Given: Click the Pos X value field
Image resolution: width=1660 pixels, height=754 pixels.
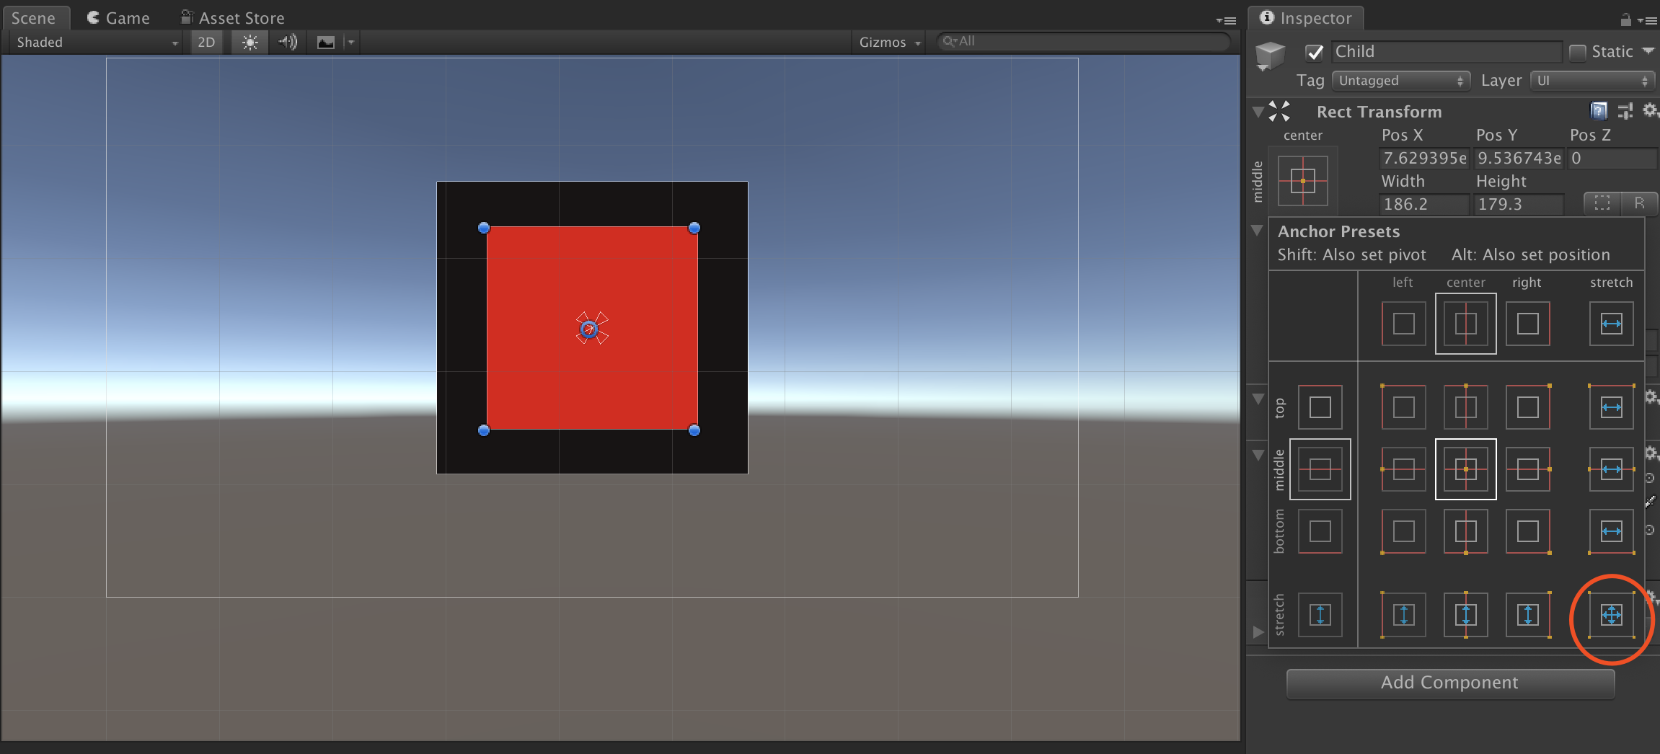Looking at the screenshot, I should 1424,158.
